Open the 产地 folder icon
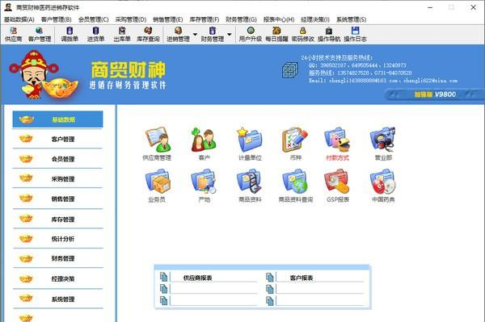This screenshot has height=322, width=485. click(x=204, y=186)
